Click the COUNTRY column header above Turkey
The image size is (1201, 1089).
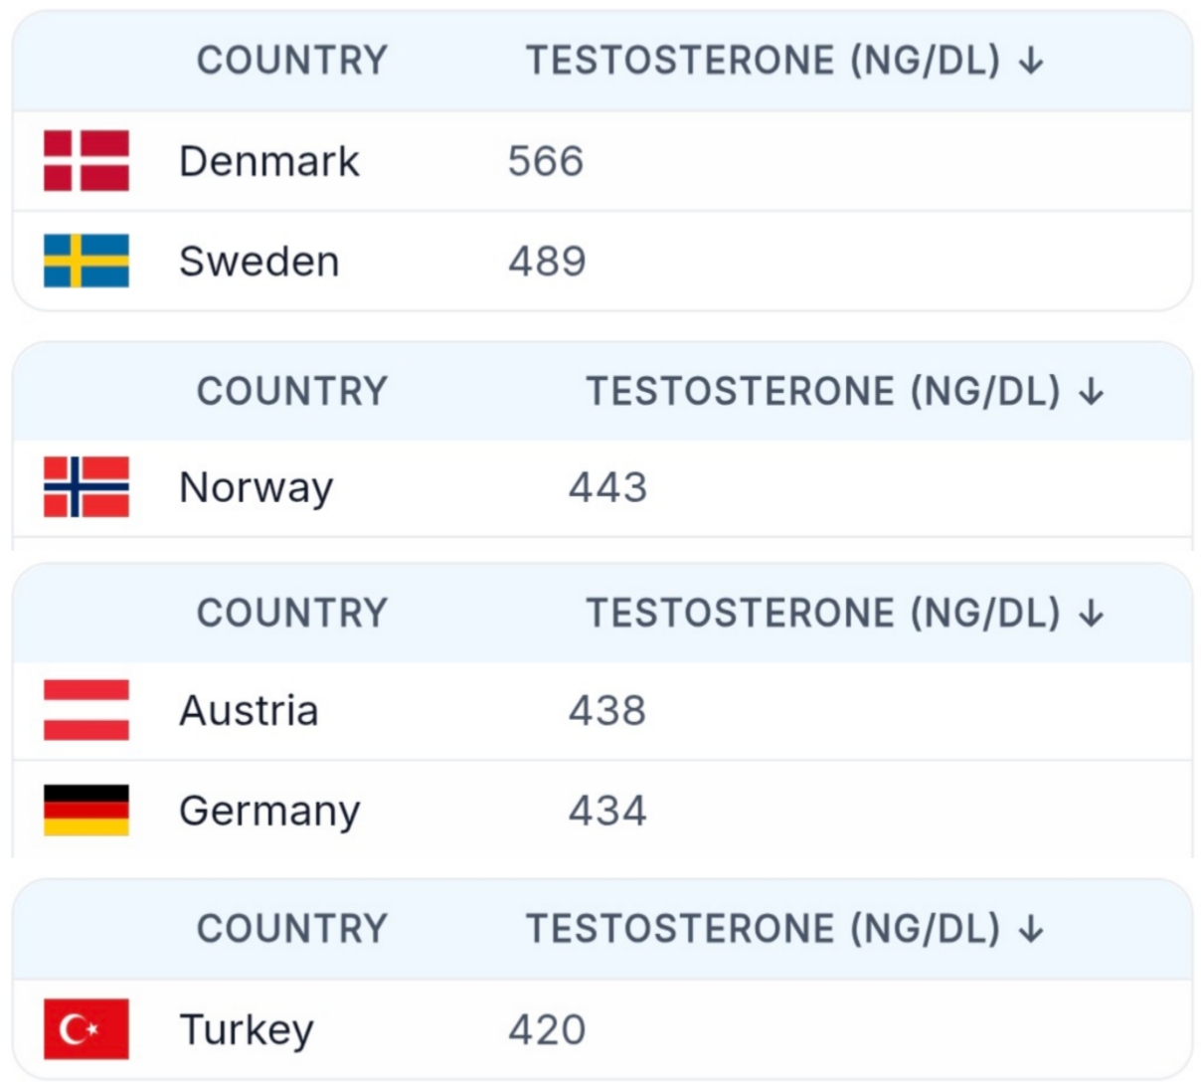pos(291,929)
